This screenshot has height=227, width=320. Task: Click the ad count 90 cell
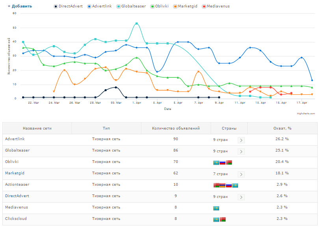(176, 139)
